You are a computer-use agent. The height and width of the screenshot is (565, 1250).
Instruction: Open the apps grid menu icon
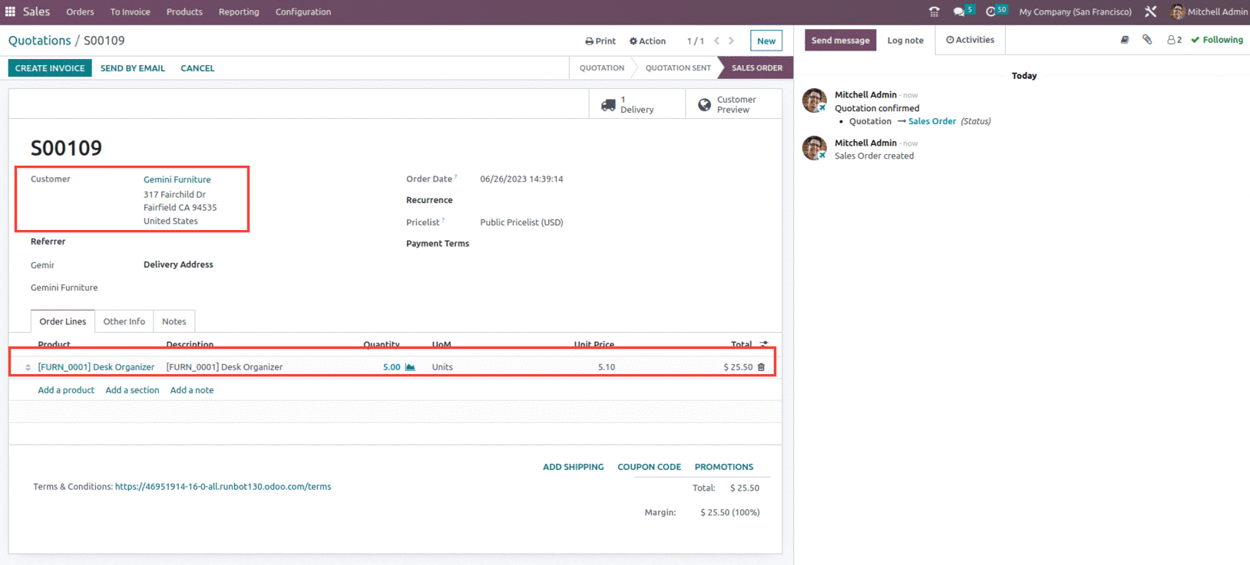tap(10, 11)
